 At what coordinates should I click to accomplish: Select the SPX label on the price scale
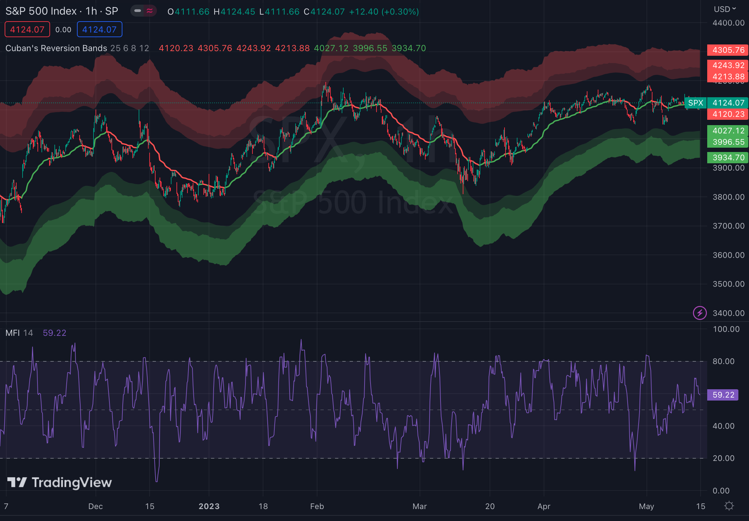click(x=696, y=103)
